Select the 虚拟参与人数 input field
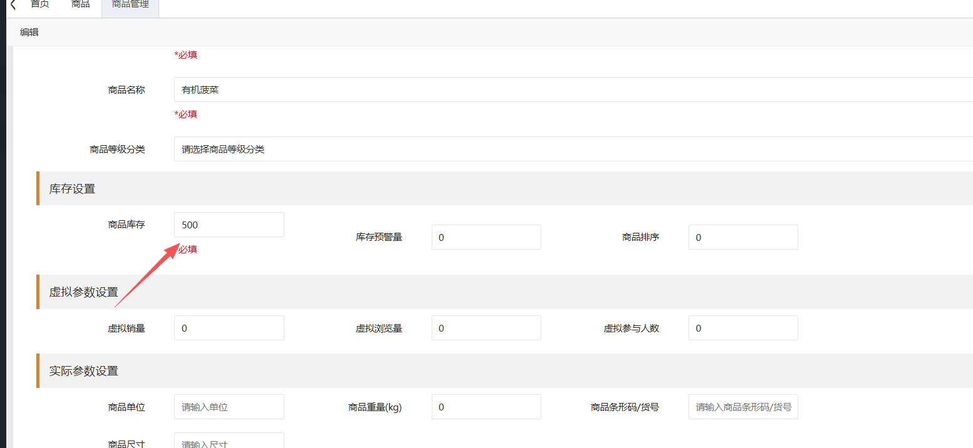Viewport: 973px width, 448px height. 742,328
